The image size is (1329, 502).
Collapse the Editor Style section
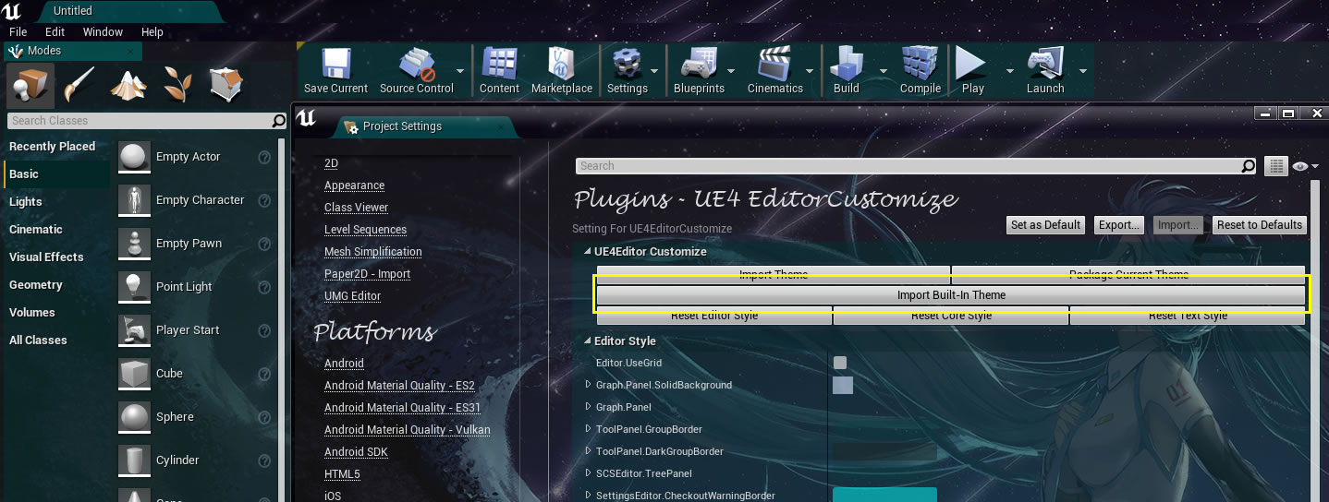[587, 341]
